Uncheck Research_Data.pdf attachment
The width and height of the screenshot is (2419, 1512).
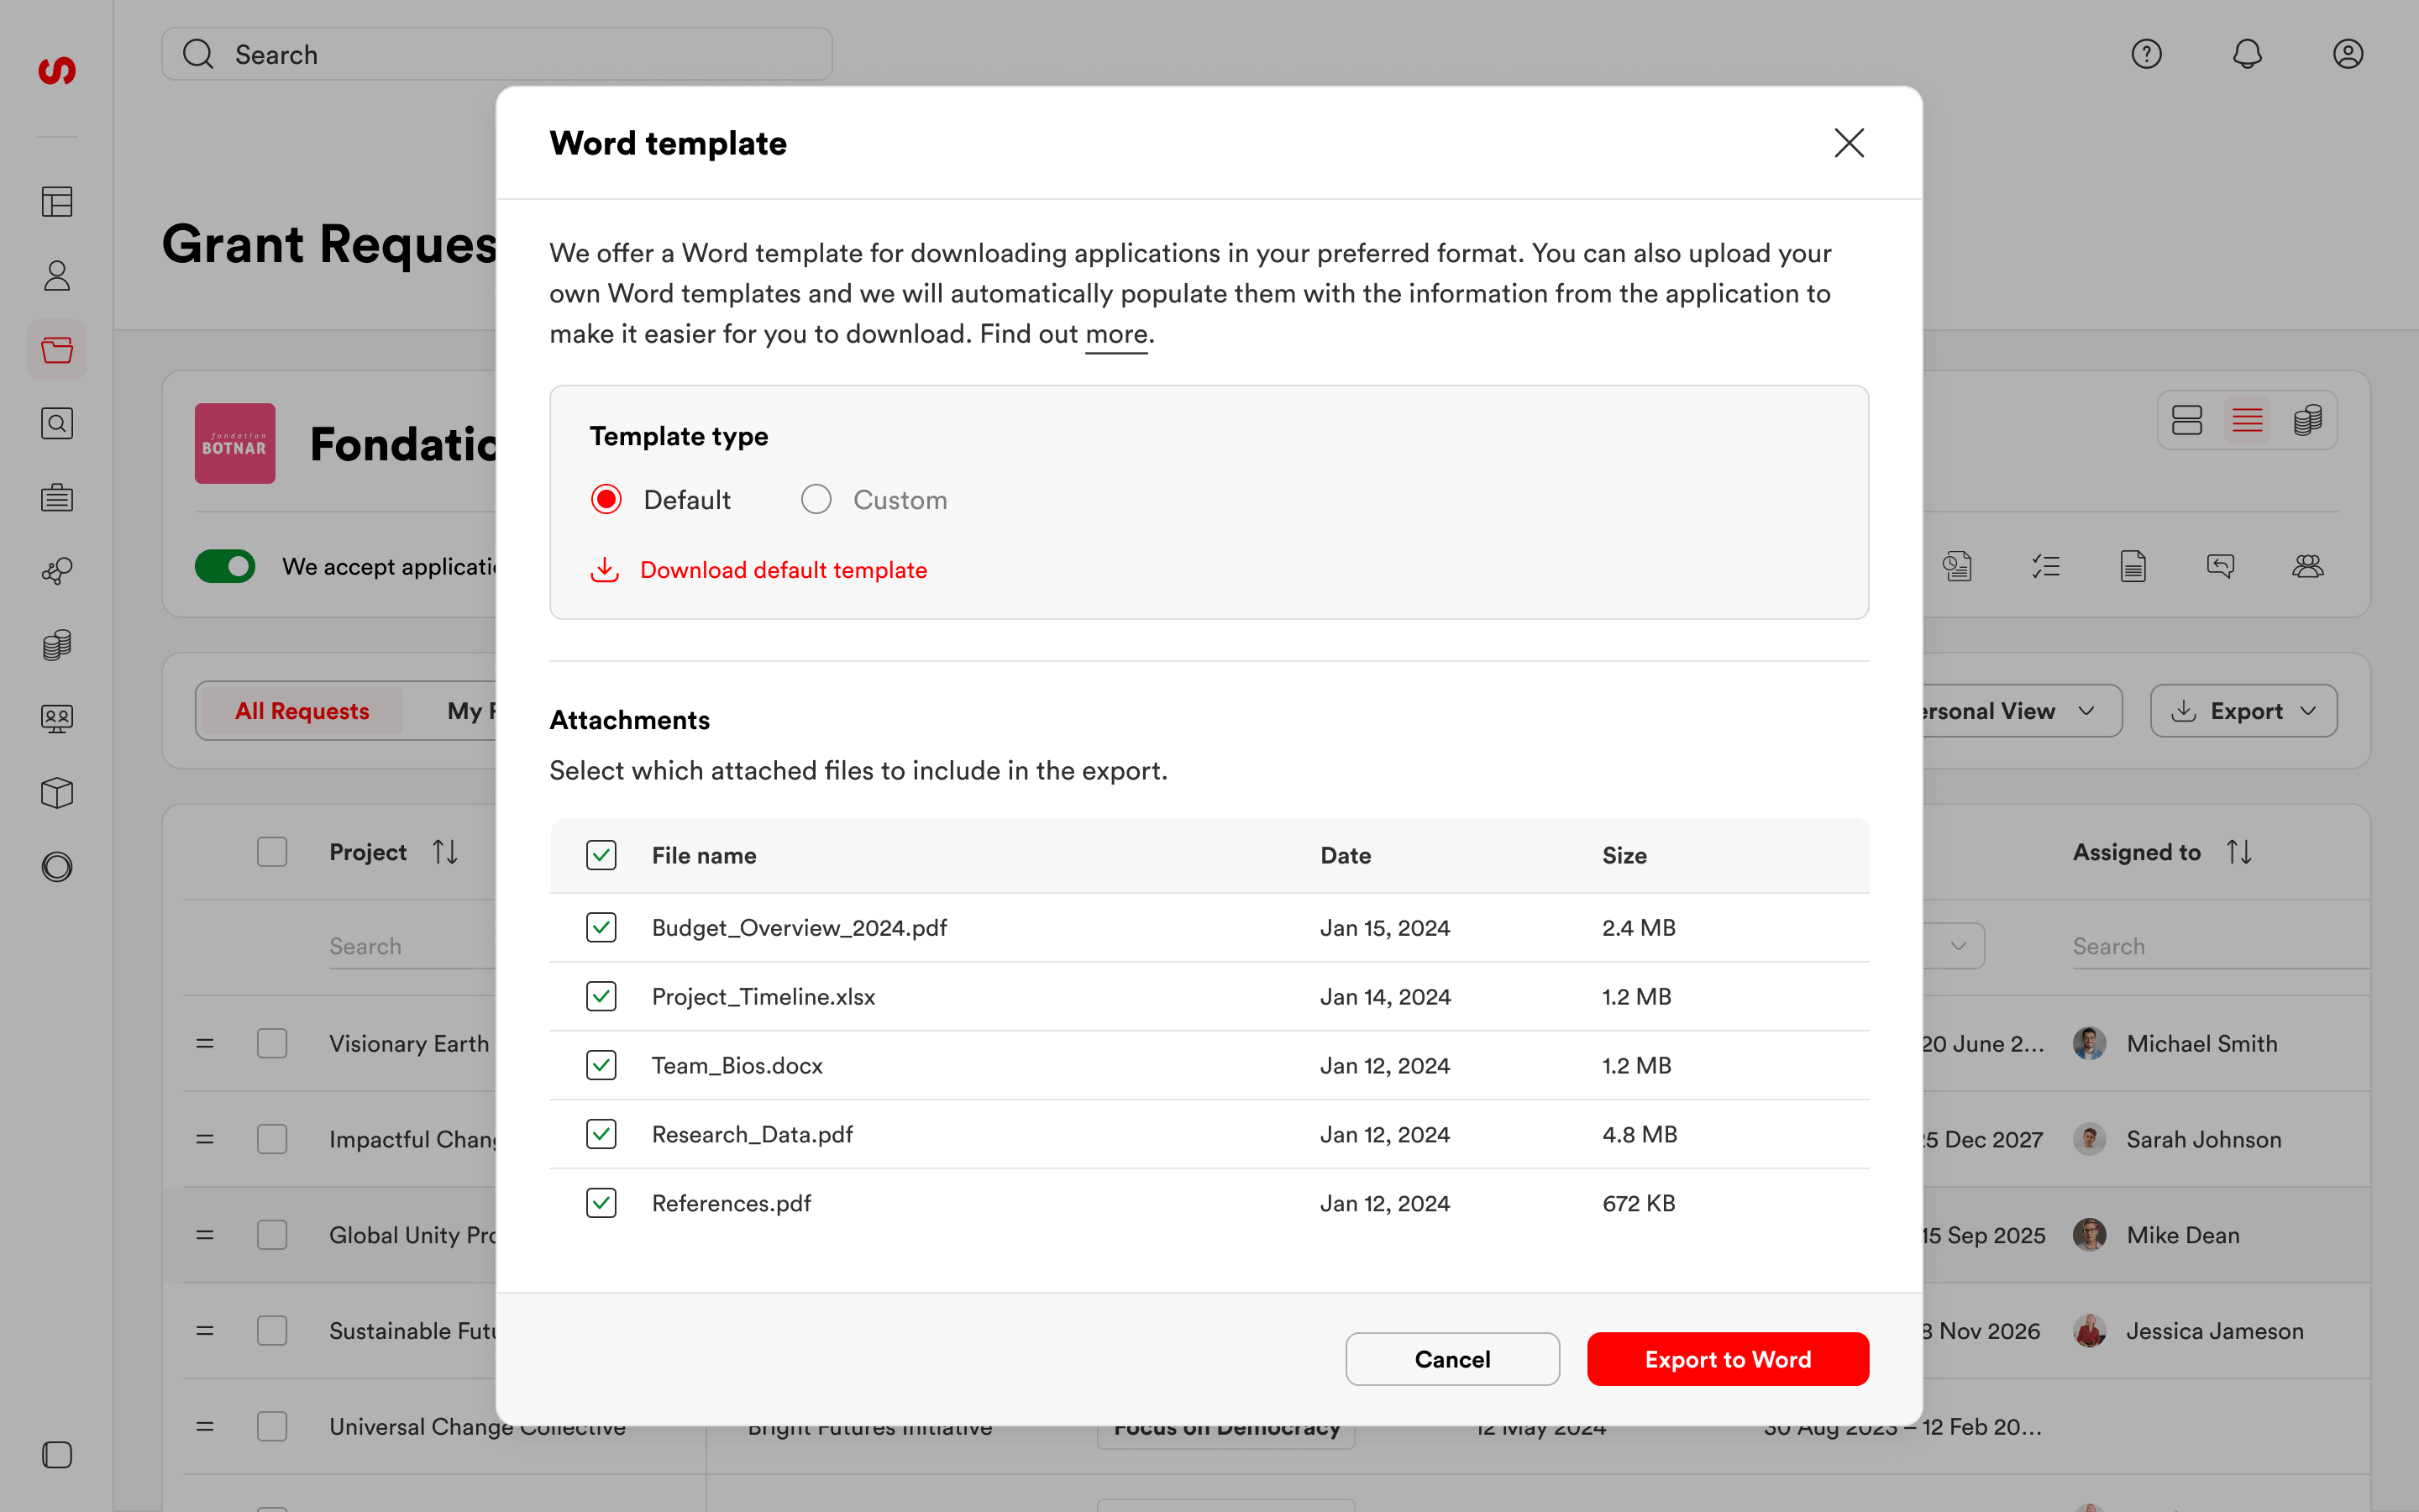click(601, 1134)
